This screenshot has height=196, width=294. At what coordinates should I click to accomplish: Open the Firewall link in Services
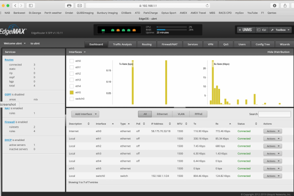click(x=10, y=122)
